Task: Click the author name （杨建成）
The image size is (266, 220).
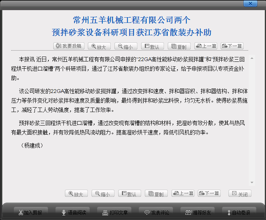Action: coord(32,145)
